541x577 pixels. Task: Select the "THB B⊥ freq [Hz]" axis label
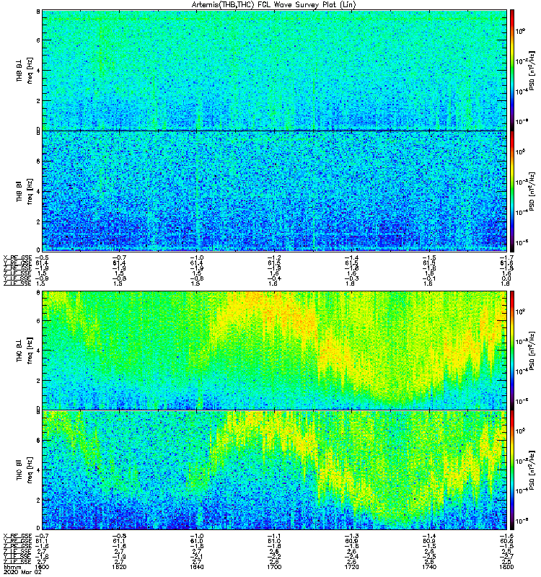[x=25, y=70]
